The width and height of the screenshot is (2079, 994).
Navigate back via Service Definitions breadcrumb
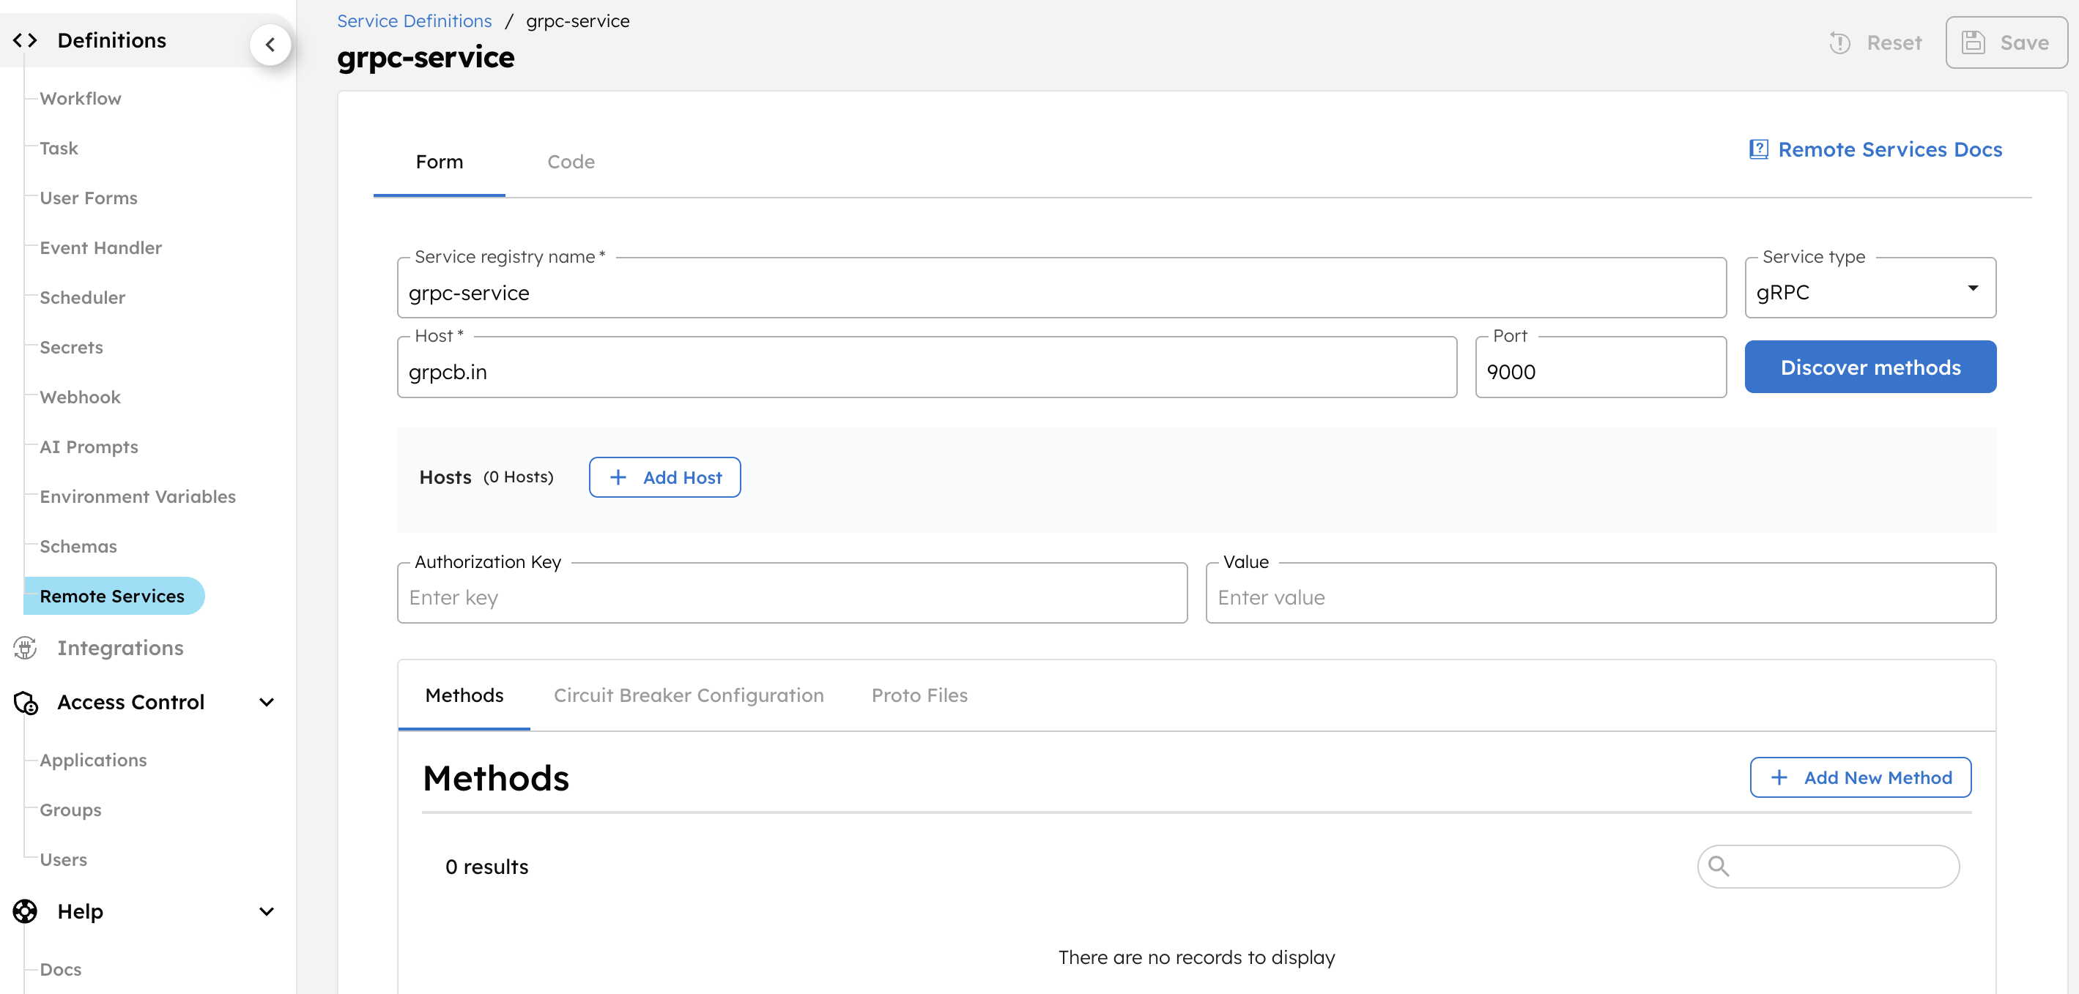pos(414,20)
